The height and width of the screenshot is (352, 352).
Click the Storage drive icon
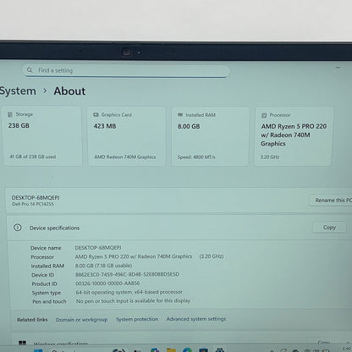[x=10, y=114]
